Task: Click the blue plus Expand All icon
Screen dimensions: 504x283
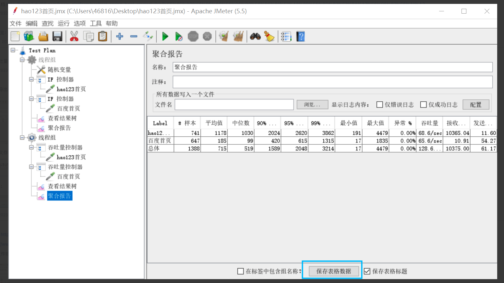Action: [x=120, y=36]
